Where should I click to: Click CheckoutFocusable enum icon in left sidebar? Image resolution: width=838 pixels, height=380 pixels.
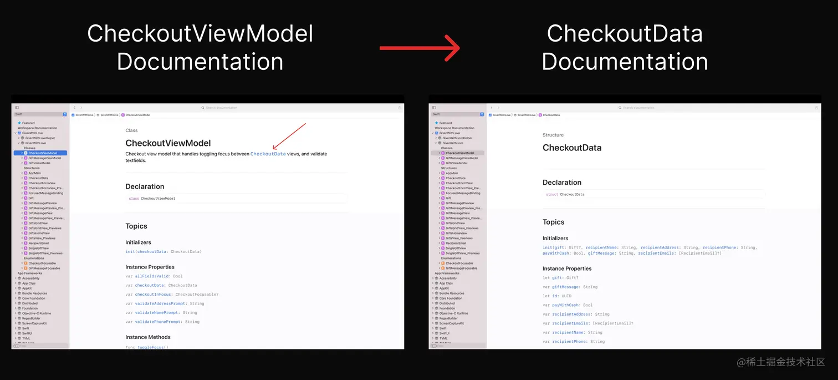pyautogui.click(x=25, y=263)
